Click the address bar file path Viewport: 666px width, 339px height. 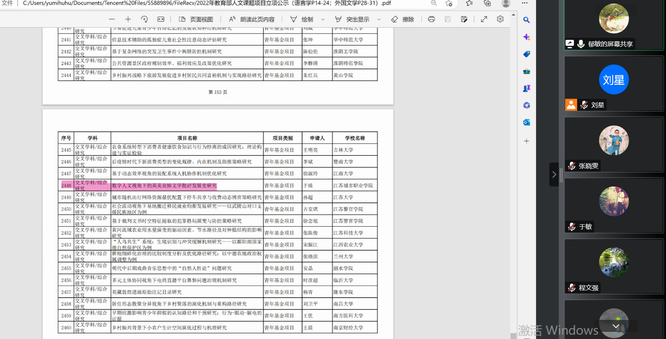(x=207, y=3)
